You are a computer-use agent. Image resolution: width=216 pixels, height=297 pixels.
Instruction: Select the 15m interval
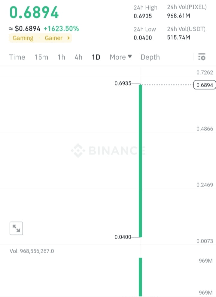click(41, 57)
